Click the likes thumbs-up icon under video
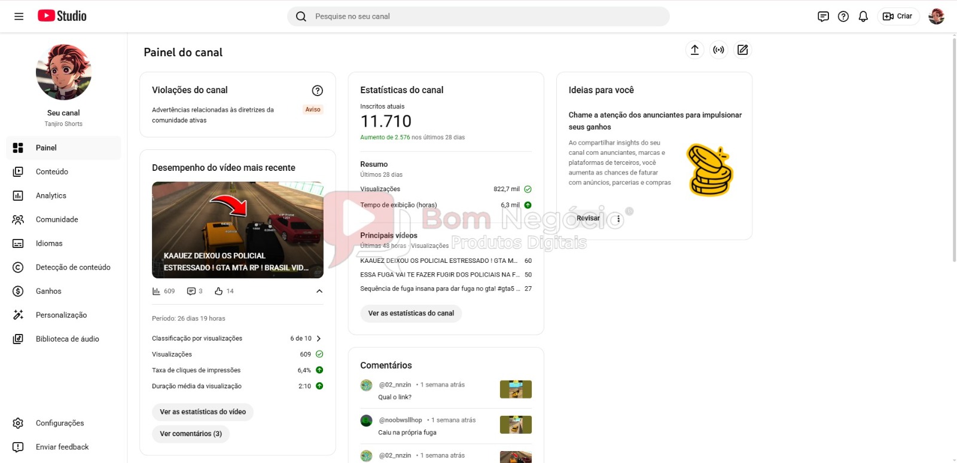The image size is (957, 463). (219, 292)
